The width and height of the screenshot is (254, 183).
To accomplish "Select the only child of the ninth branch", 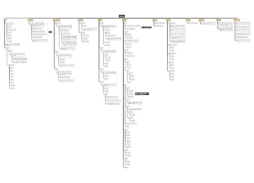I will pyautogui.click(x=193, y=23).
